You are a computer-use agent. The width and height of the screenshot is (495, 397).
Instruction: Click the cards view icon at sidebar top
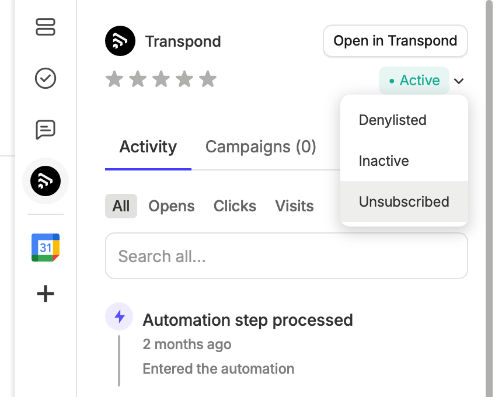pyautogui.click(x=45, y=27)
